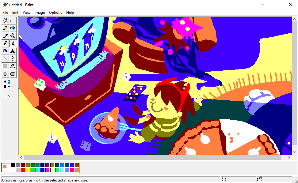Screen dimensions: 298x183
Task: Select the Polygon tool
Action: (x=13, y=66)
